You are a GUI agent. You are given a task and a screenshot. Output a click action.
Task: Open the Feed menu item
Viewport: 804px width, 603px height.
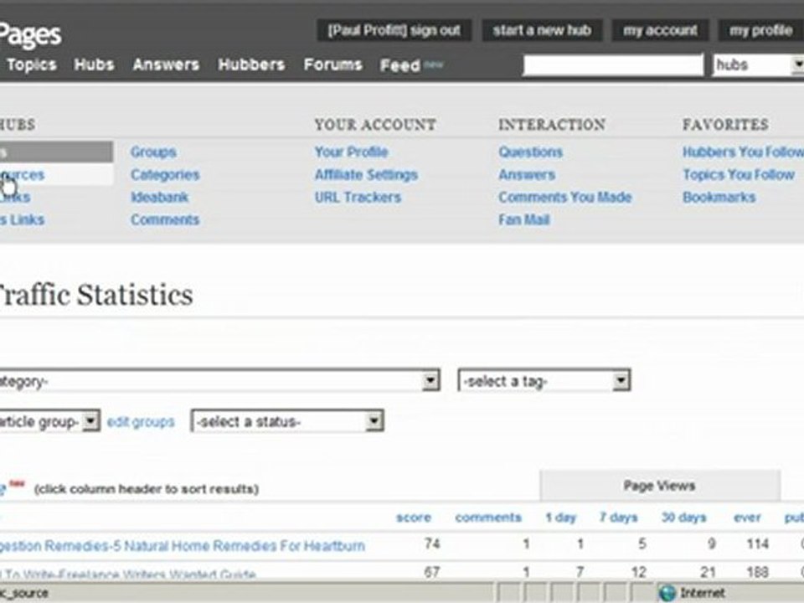[400, 65]
